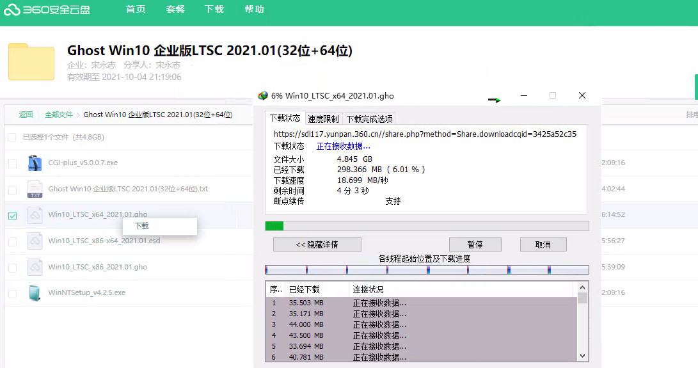The height and width of the screenshot is (368, 698).
Task: Click the large yellow folder icon
Action: tap(31, 61)
